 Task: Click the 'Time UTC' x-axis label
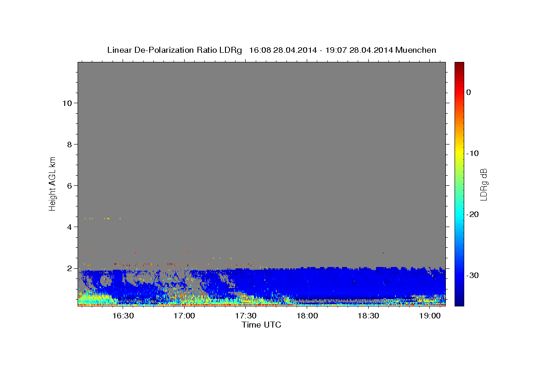261,325
